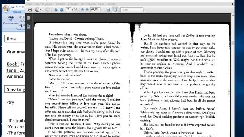Click the Правописание spelling check button
Image resolution: width=244 pixels, height=137 pixels.
pos(11,20)
